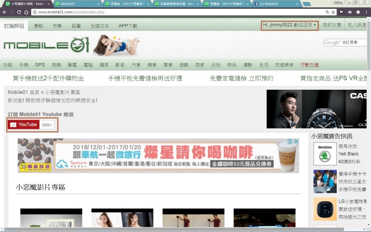Open the 景點 top menu item
Image resolution: width=371 pixels, height=232 pixels.
38,26
